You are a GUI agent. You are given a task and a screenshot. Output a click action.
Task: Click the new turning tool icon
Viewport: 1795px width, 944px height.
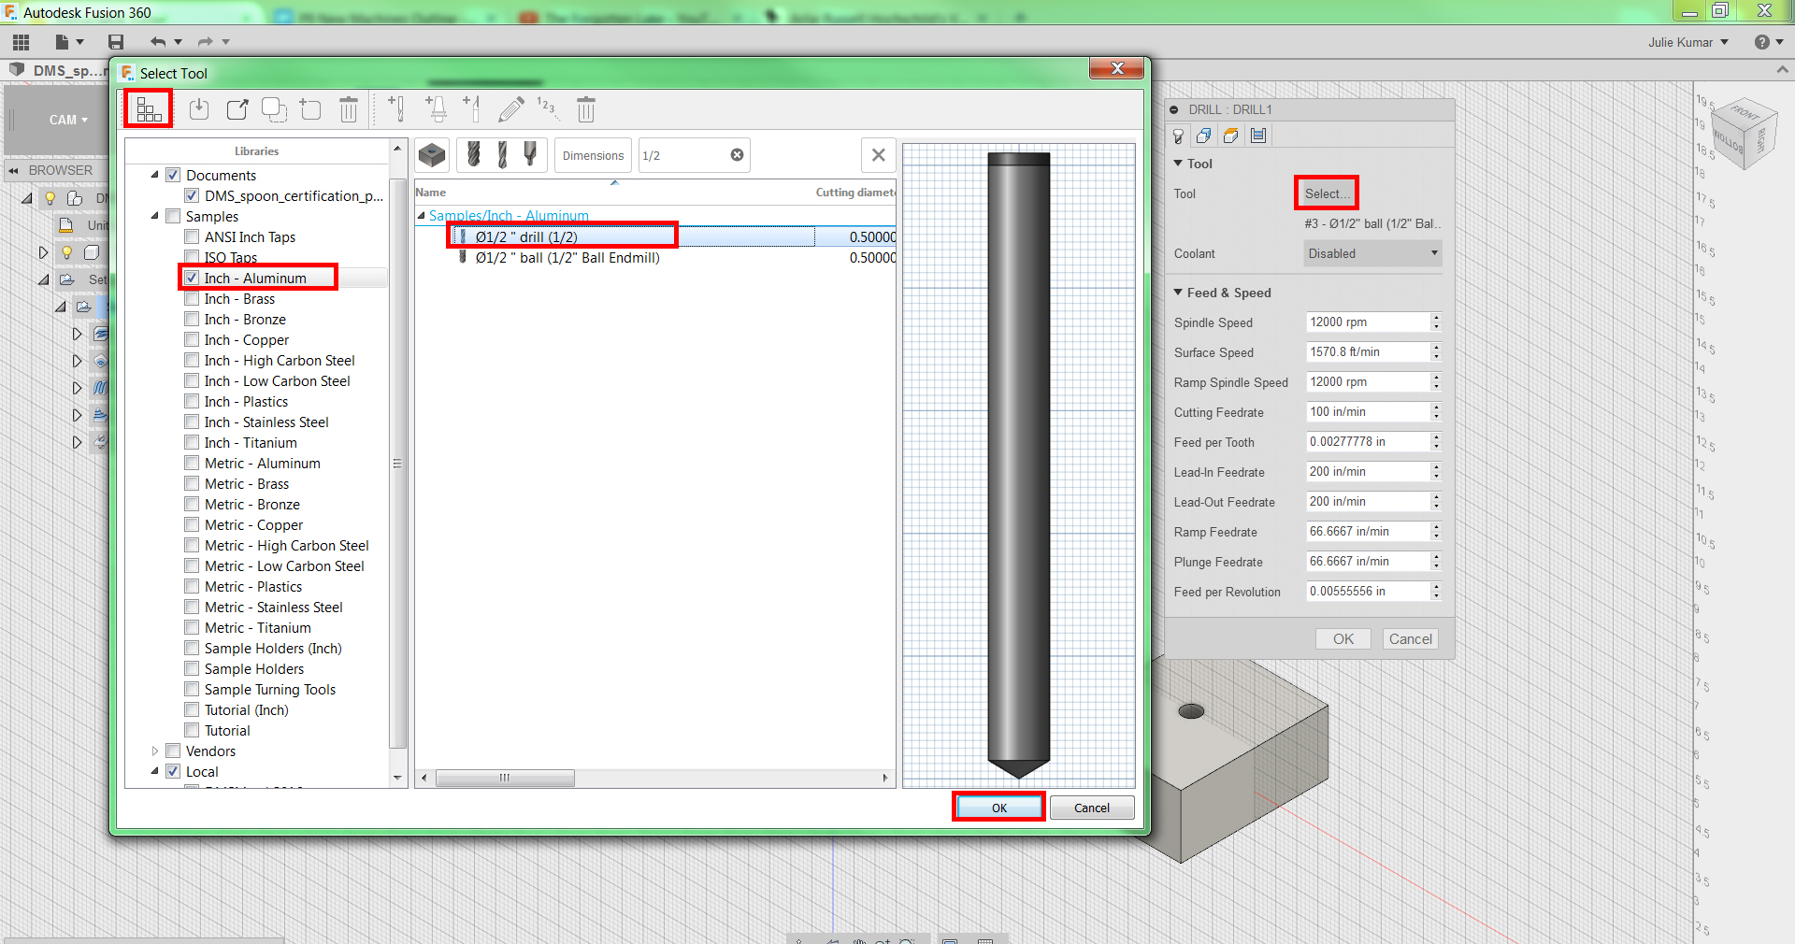pyautogui.click(x=472, y=109)
